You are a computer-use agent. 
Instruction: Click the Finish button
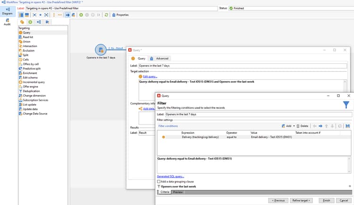pyautogui.click(x=327, y=200)
